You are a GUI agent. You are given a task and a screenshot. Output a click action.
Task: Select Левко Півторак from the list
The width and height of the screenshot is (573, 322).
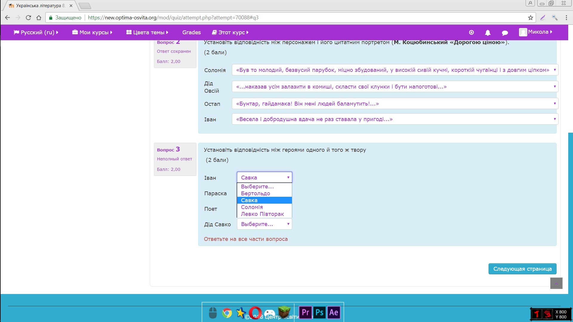coord(262,214)
